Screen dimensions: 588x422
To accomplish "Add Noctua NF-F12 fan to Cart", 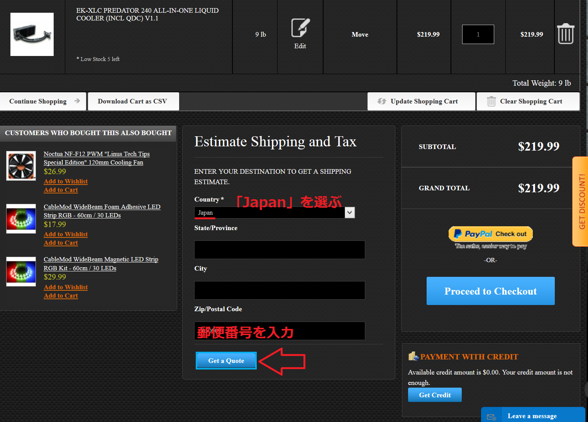I will [61, 190].
